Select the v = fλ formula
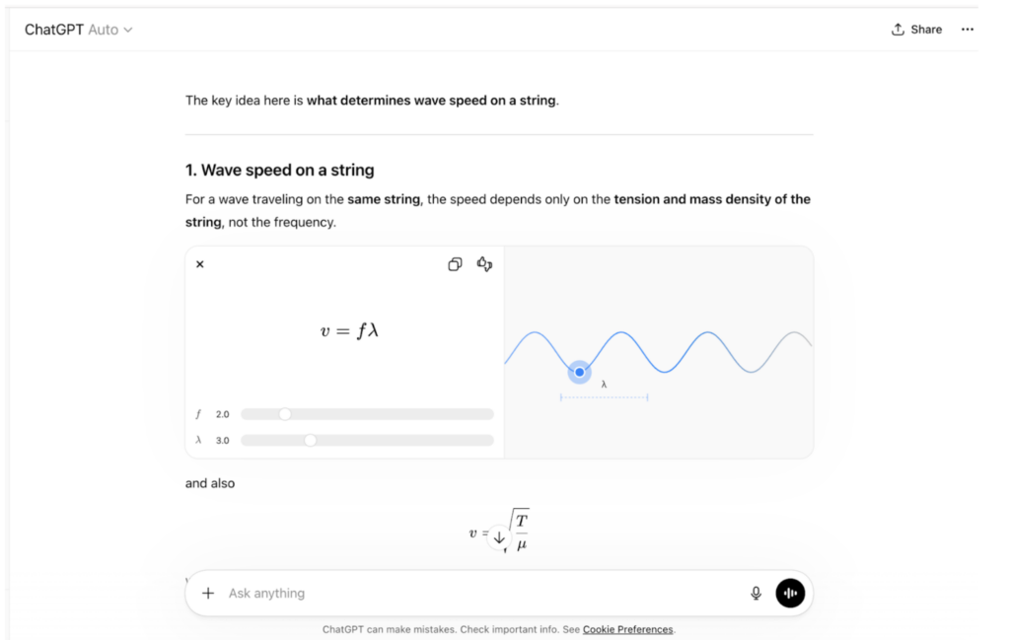Viewport: 1010px width, 640px height. click(349, 331)
